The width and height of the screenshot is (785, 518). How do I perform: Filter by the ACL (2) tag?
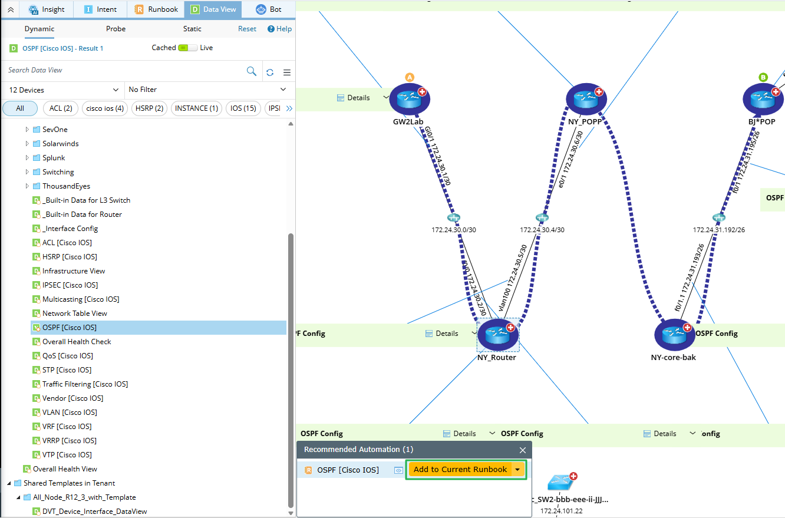(61, 108)
